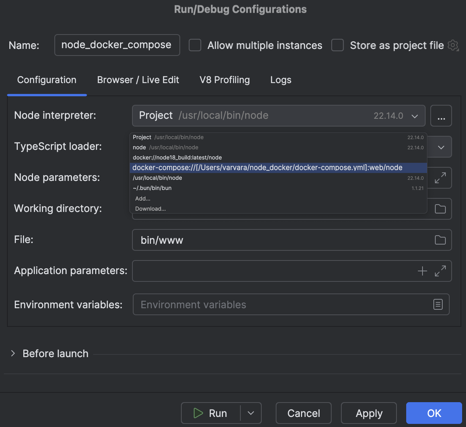Enable Allow multiple instances
This screenshot has width=466, height=427.
tap(195, 45)
